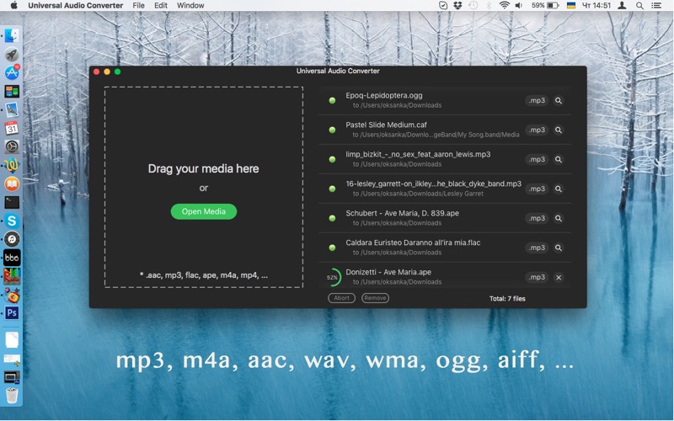
Task: Click green status dot for Epoq-Lepidoptera.ogg
Action: point(332,100)
